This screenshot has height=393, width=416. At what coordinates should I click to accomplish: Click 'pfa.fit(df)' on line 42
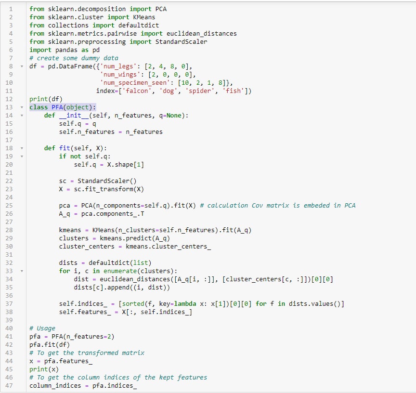click(x=50, y=345)
